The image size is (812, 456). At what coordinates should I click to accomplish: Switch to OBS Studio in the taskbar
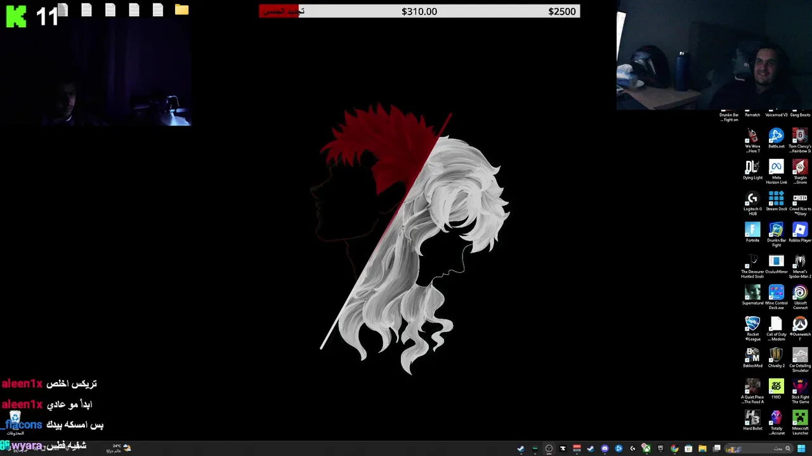click(549, 448)
